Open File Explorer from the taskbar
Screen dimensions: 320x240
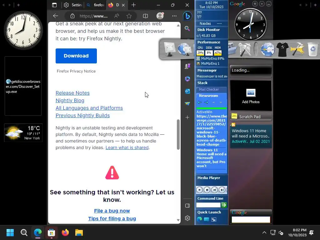pyautogui.click(x=79, y=232)
